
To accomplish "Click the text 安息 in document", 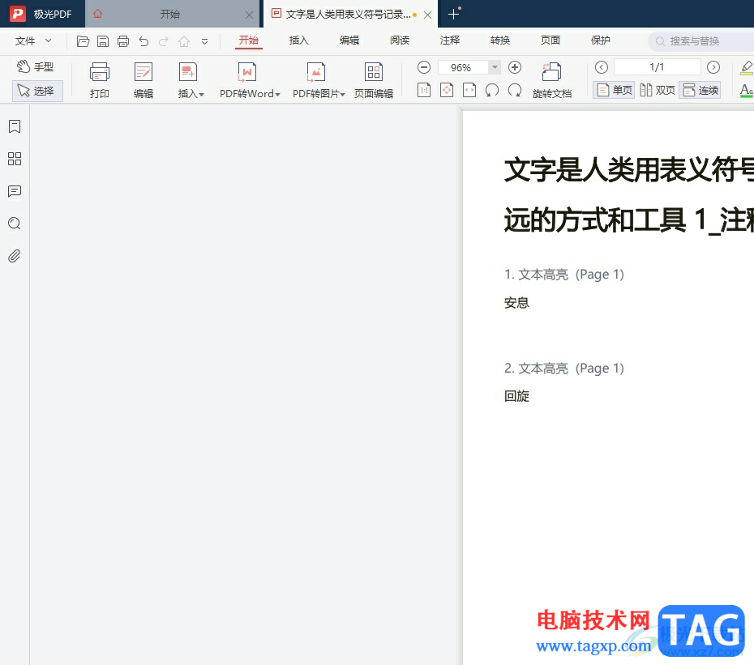I will click(516, 303).
